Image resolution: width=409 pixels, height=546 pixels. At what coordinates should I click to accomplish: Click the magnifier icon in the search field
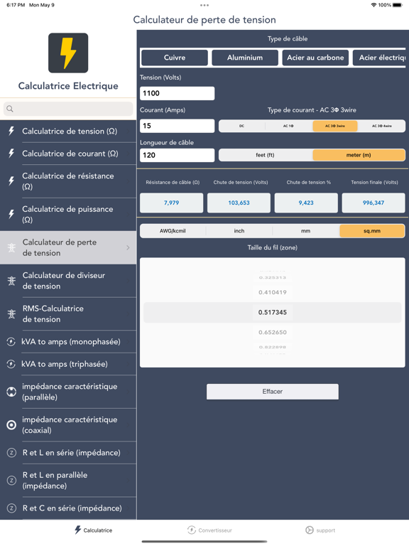pos(10,109)
